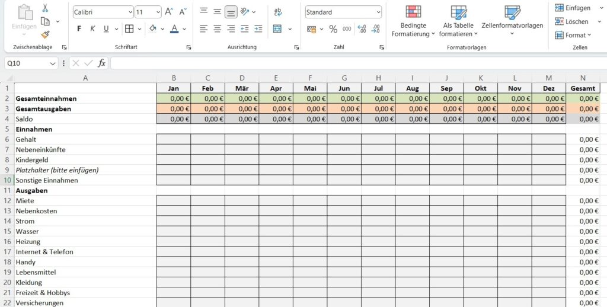
Task: Click the Insert Function fx icon
Action: [x=101, y=63]
